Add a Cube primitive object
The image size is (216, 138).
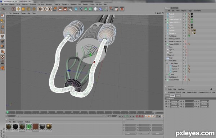click(76, 9)
